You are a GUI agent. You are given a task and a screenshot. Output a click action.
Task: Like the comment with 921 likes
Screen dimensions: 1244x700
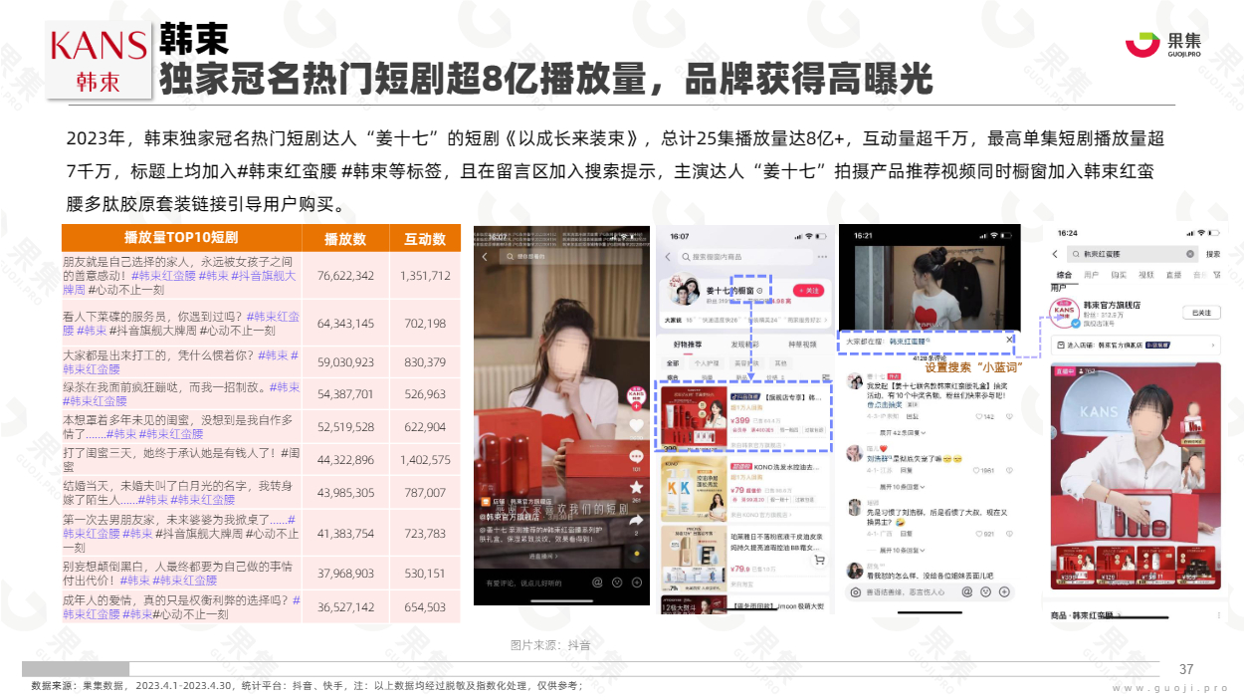(x=981, y=535)
